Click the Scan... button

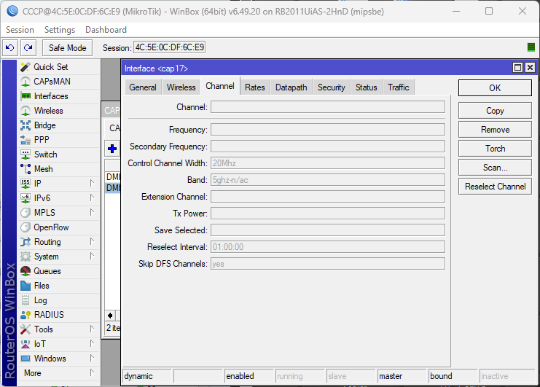point(495,168)
